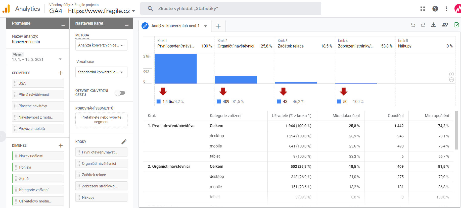Image resolution: width=461 pixels, height=208 pixels.
Task: Select the Analýza konverzních cest 1 tab
Action: (175, 26)
